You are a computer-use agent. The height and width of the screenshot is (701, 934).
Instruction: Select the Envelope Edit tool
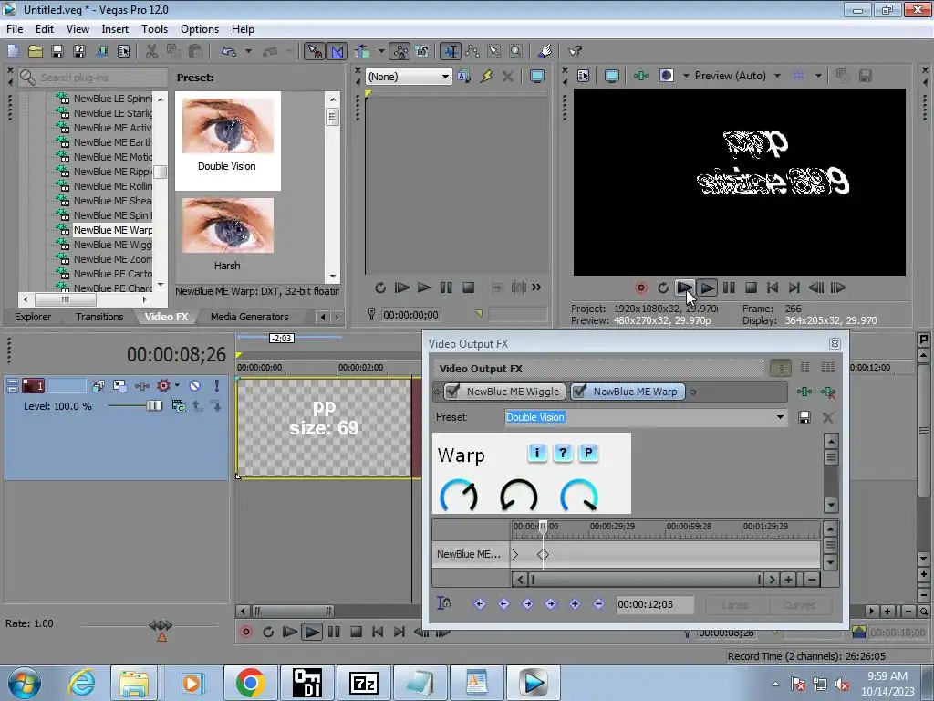[x=473, y=52]
